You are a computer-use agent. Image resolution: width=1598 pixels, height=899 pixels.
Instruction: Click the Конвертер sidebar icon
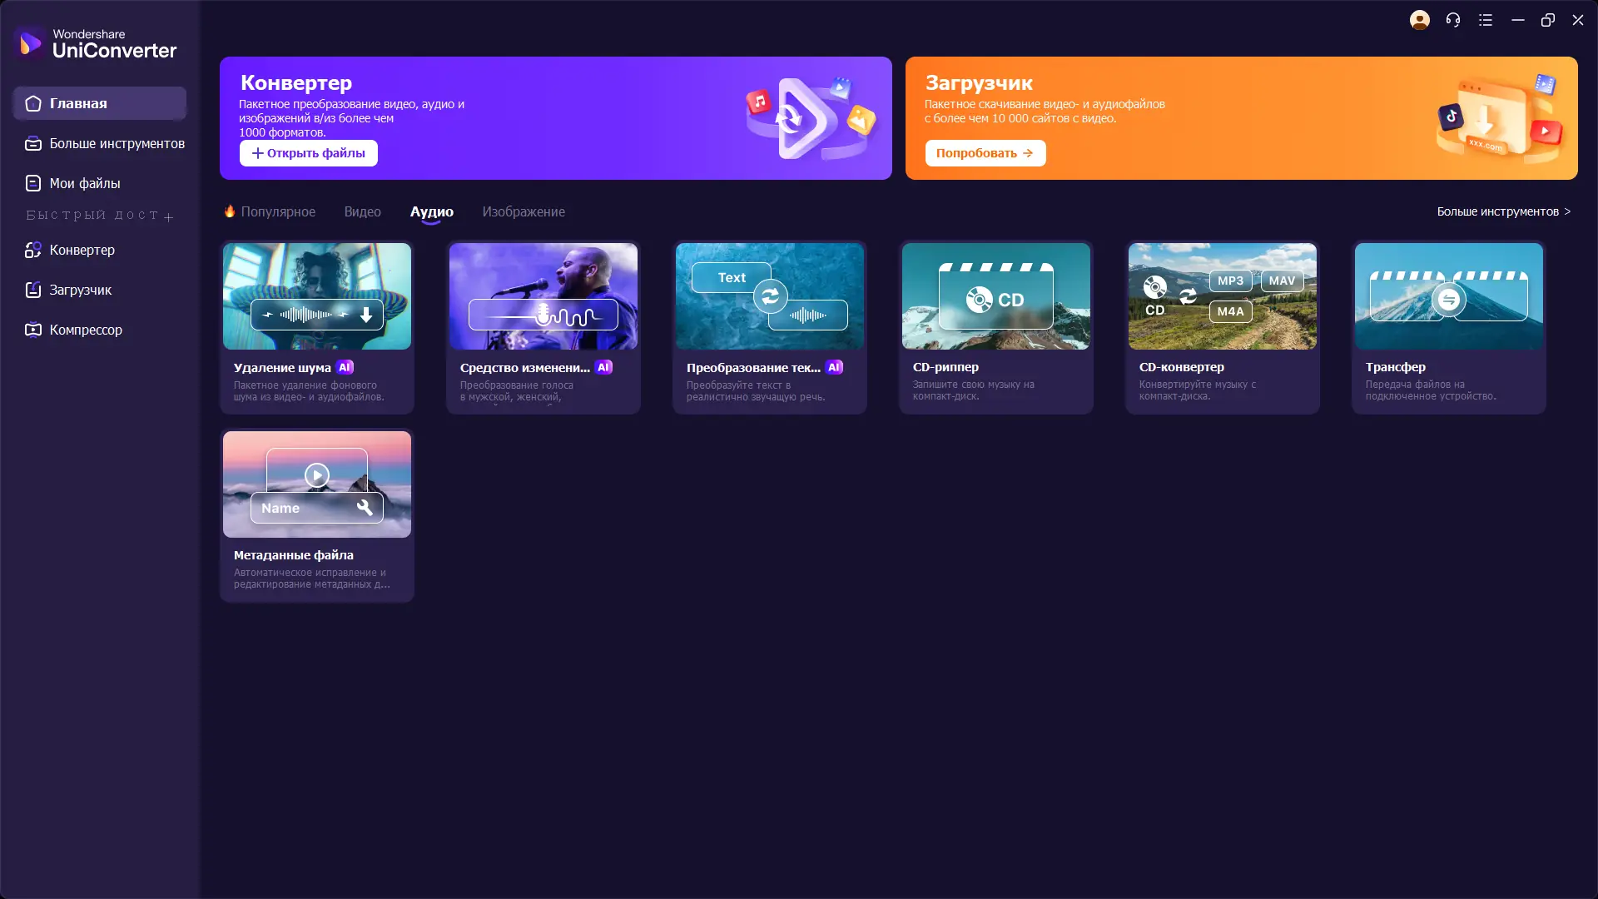pos(33,250)
